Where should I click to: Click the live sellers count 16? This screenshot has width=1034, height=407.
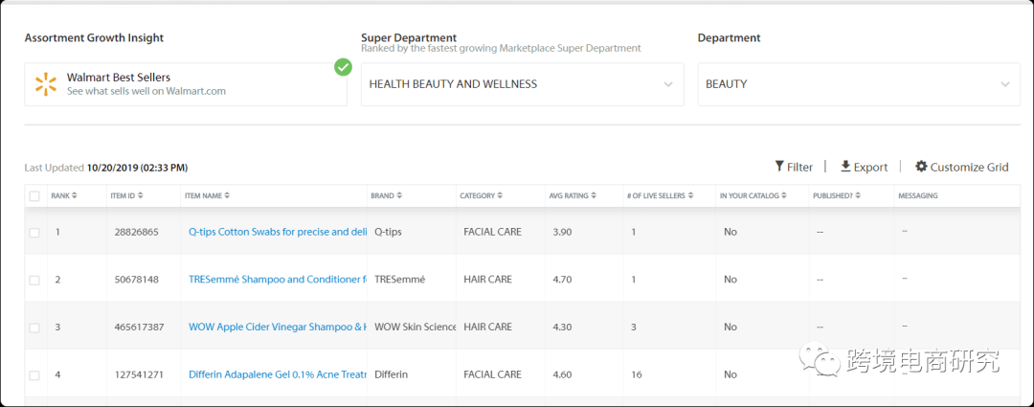coord(637,374)
